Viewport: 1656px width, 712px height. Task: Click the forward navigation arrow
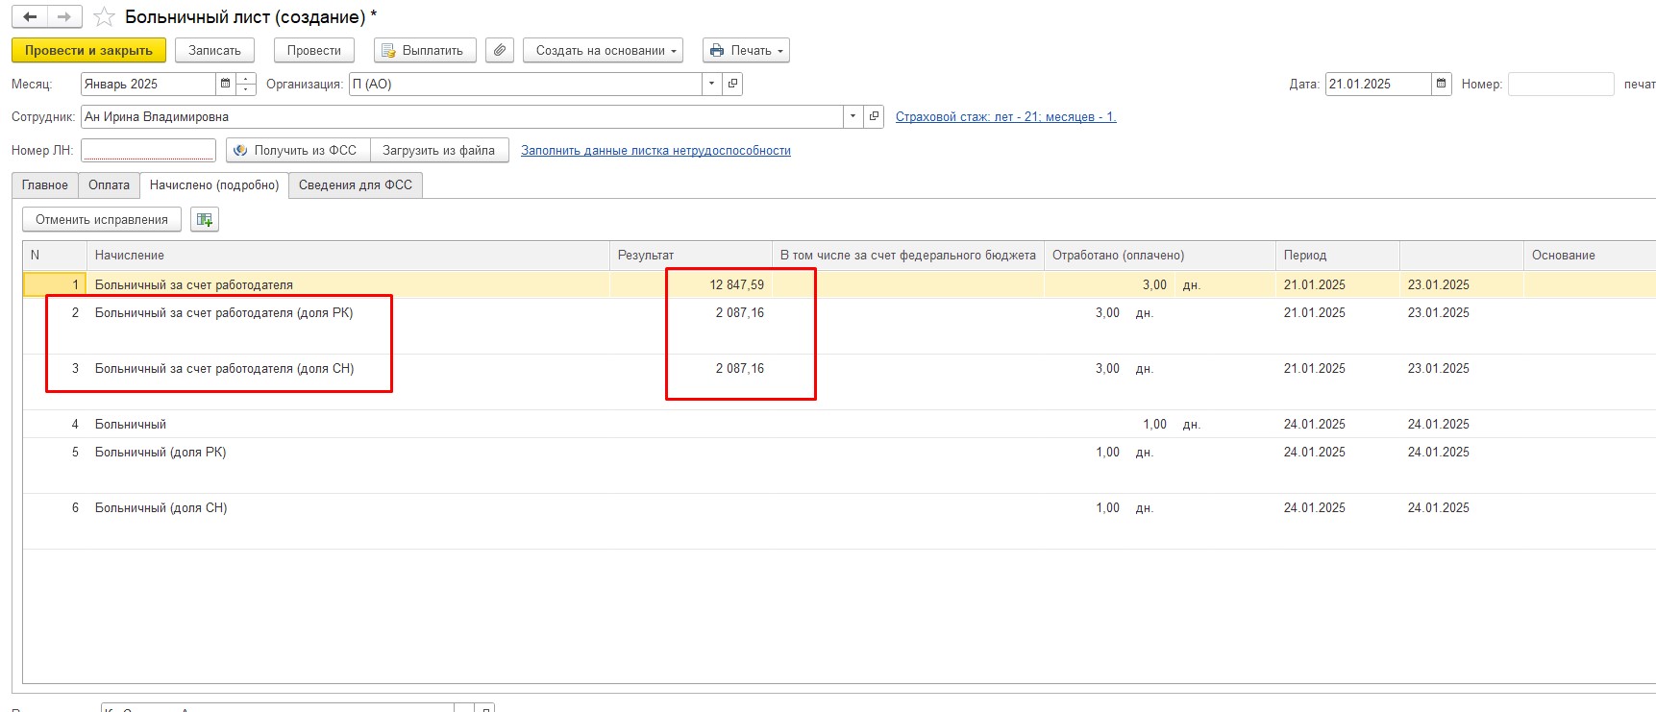tap(64, 17)
